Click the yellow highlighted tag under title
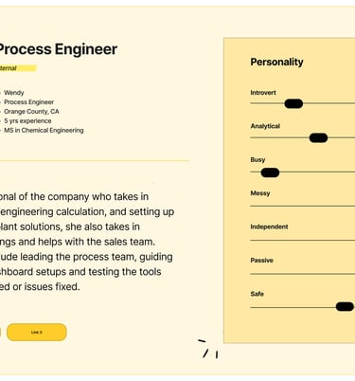 pos(18,68)
